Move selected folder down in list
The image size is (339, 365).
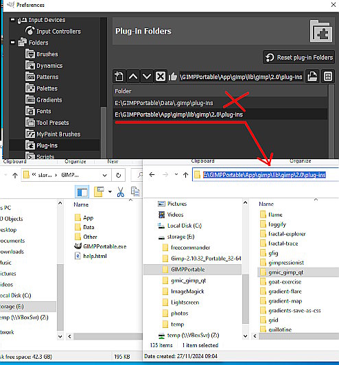pos(147,76)
